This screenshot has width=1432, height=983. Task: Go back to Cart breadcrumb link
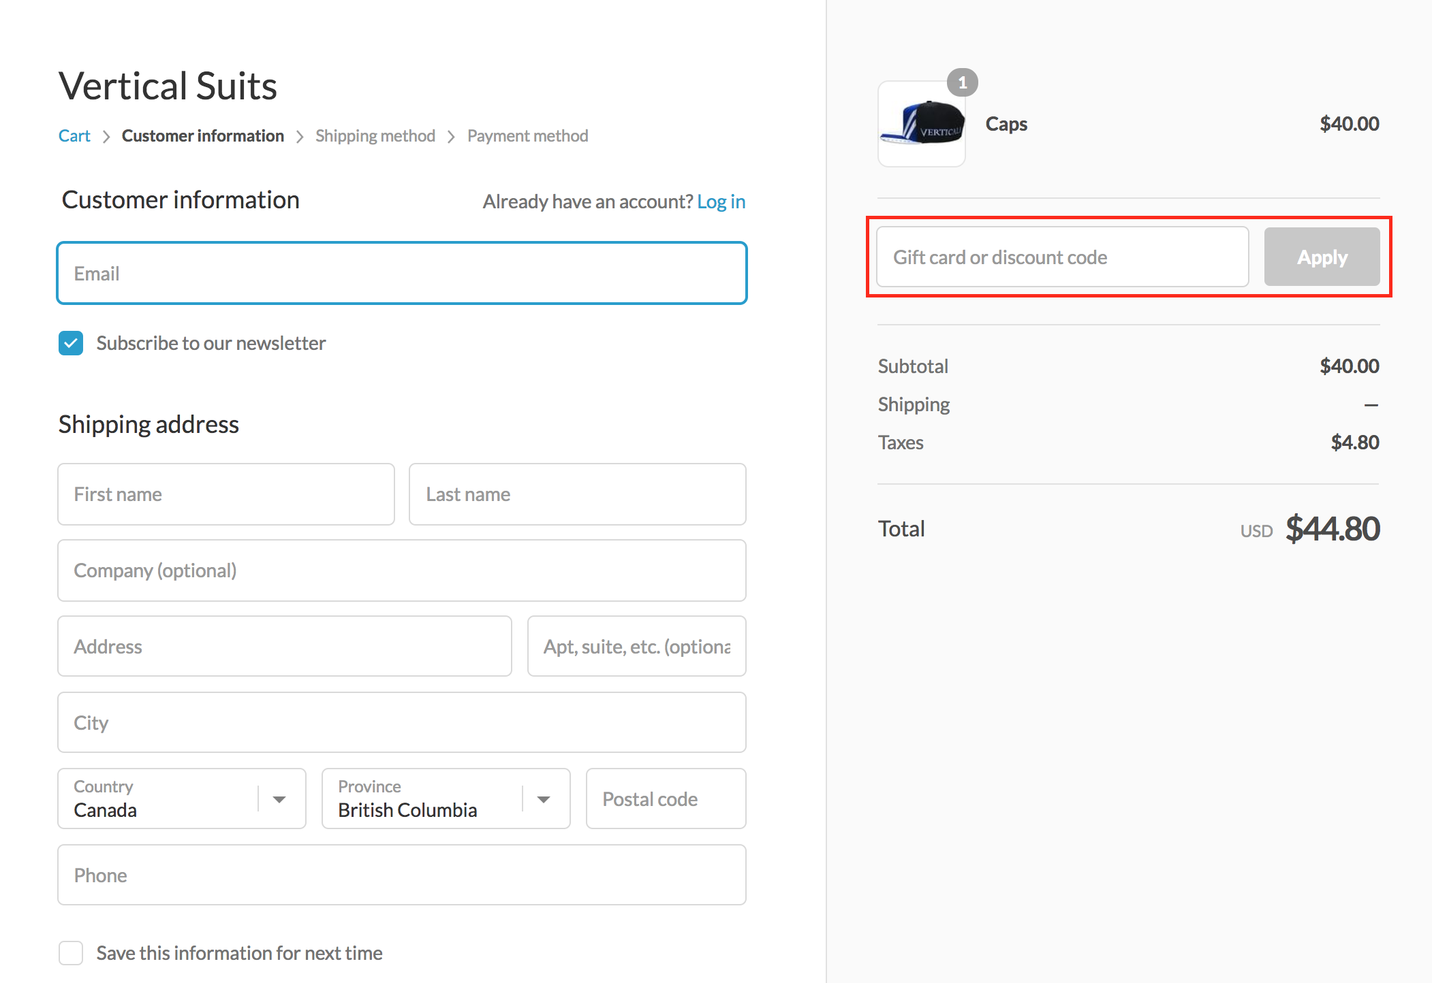click(x=74, y=136)
